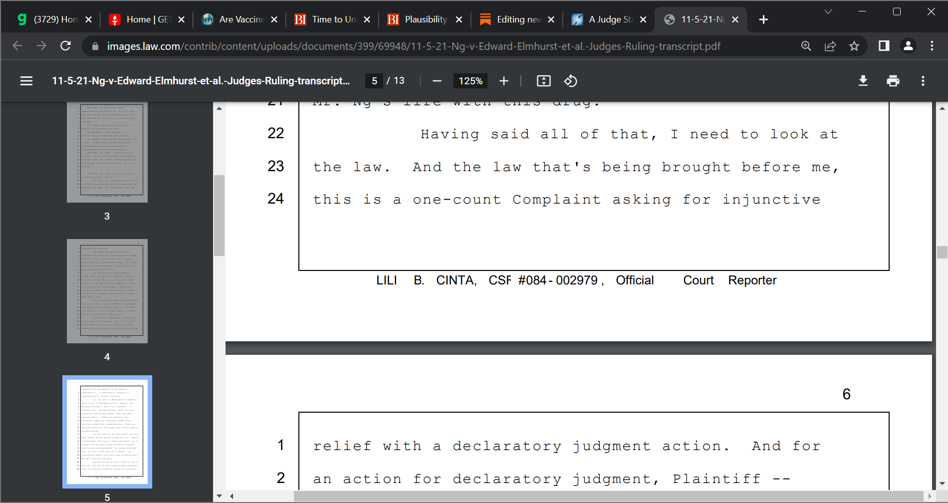Viewport: 948px width, 503px height.
Task: Open the Chrome three-dot menu
Action: [932, 46]
